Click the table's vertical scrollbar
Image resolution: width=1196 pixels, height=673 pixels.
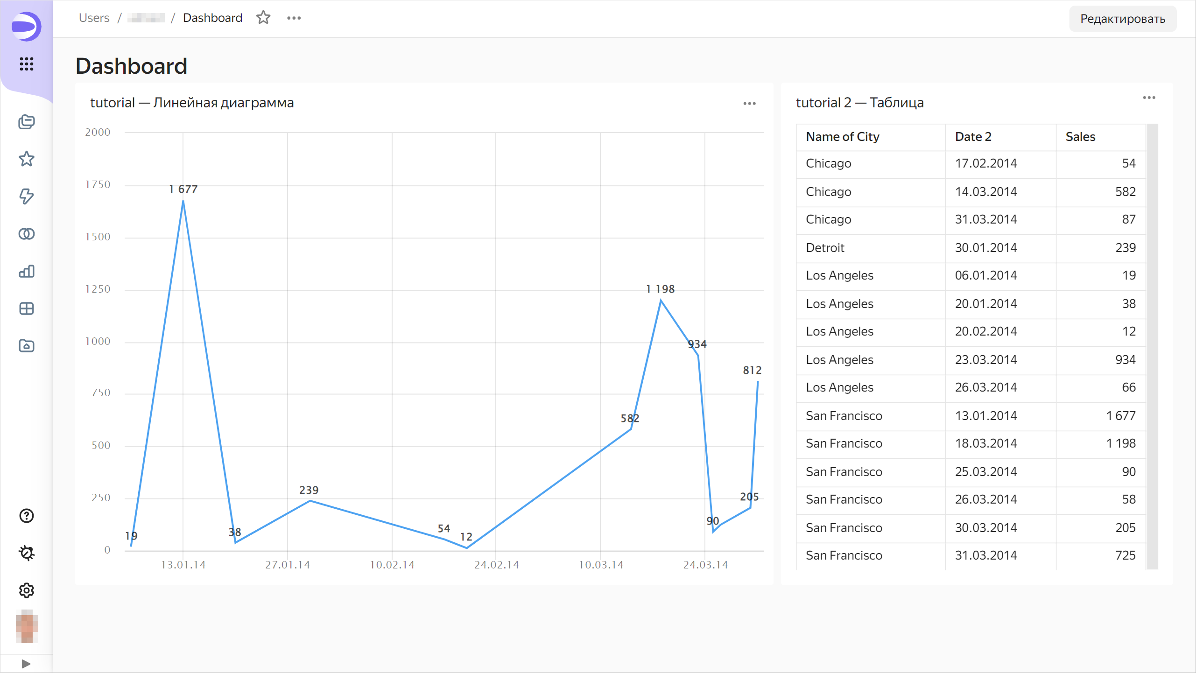click(x=1152, y=345)
